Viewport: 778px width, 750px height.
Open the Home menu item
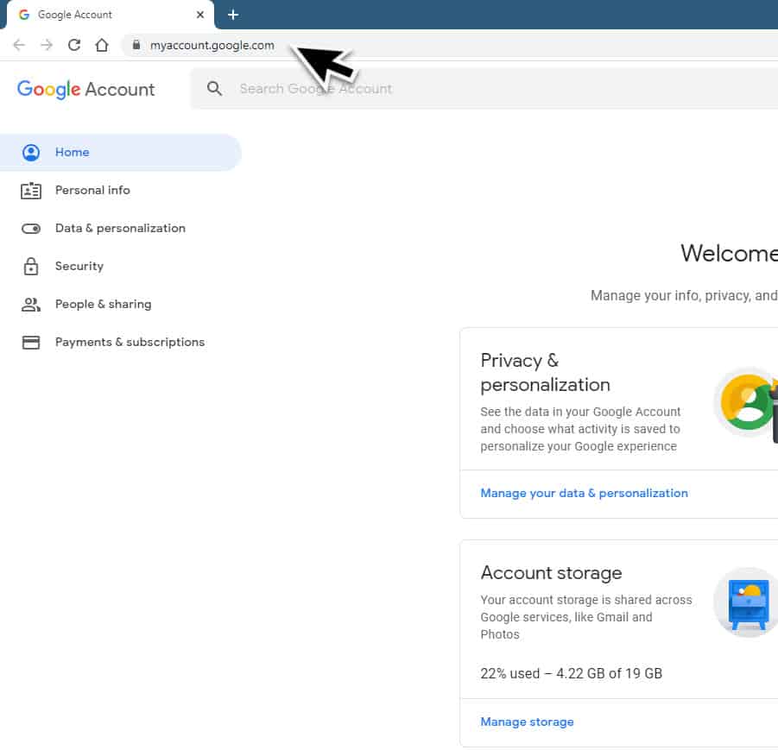(121, 153)
